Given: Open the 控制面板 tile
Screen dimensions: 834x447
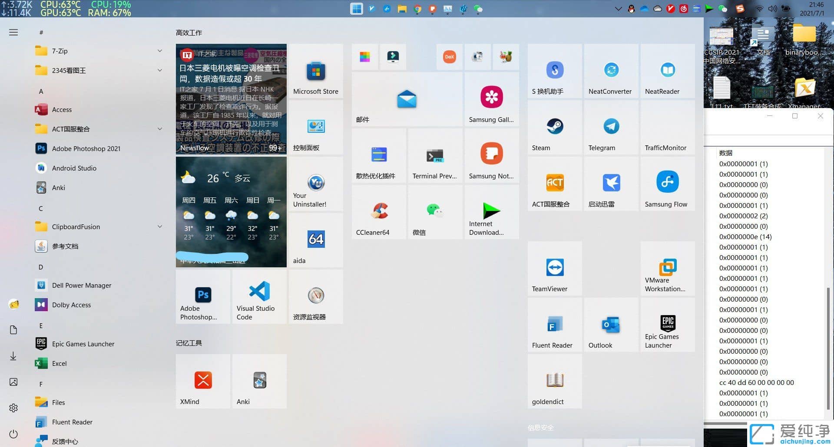Looking at the screenshot, I should coord(316,127).
